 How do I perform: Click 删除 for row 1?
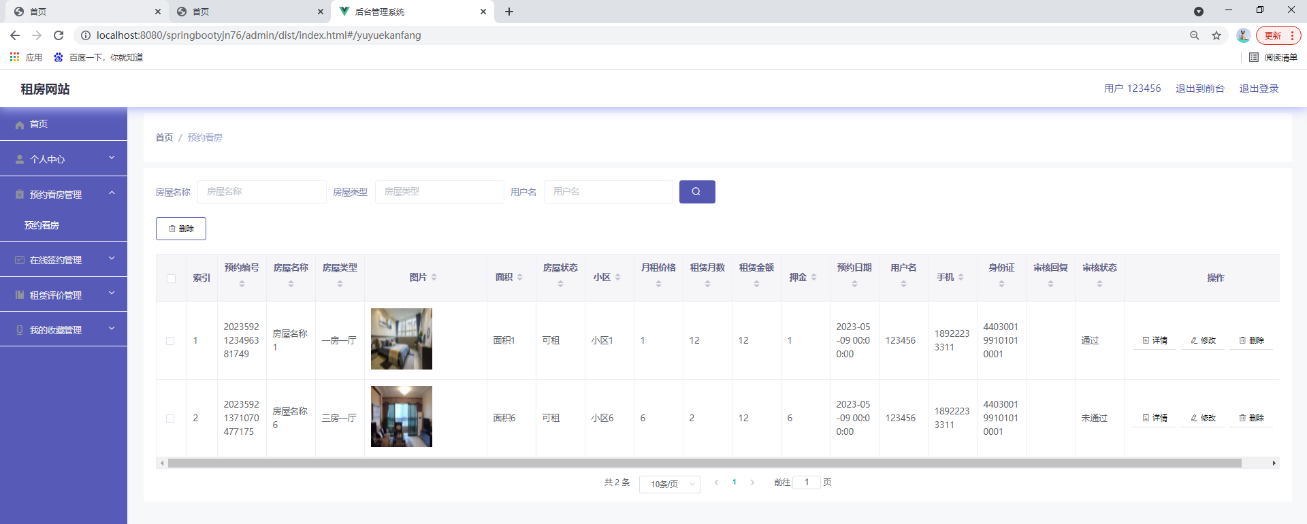tap(1251, 340)
